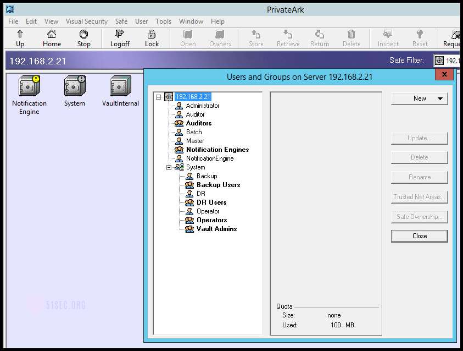
Task: Select the Auditor user in tree
Action: click(x=195, y=114)
